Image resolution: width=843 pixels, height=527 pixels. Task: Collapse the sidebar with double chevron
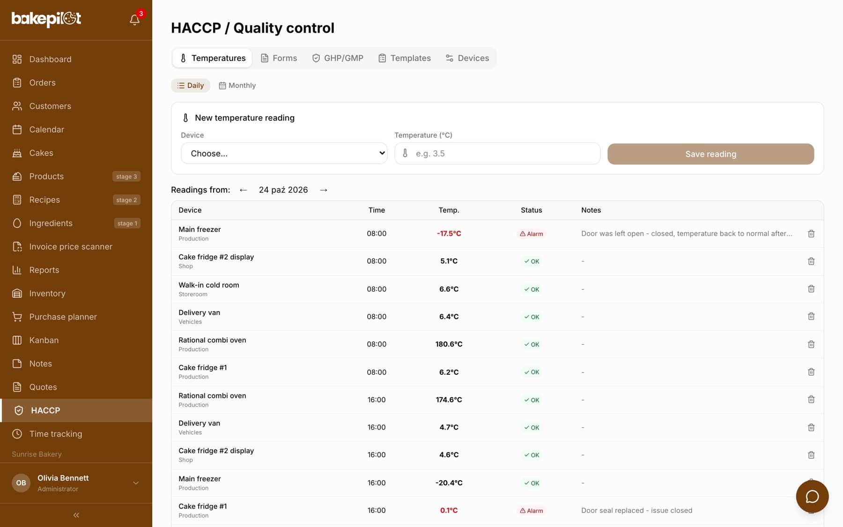click(x=76, y=515)
